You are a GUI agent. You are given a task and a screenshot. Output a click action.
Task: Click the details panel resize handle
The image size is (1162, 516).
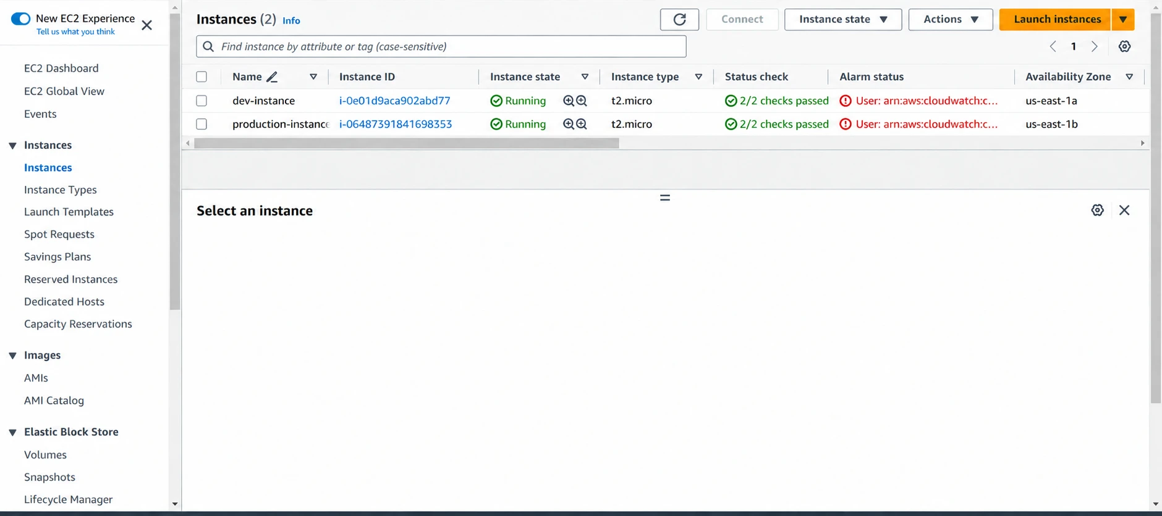tap(665, 198)
